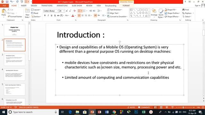
Task: Open the Select dropdown in Editing
Action: pyautogui.click(x=187, y=17)
